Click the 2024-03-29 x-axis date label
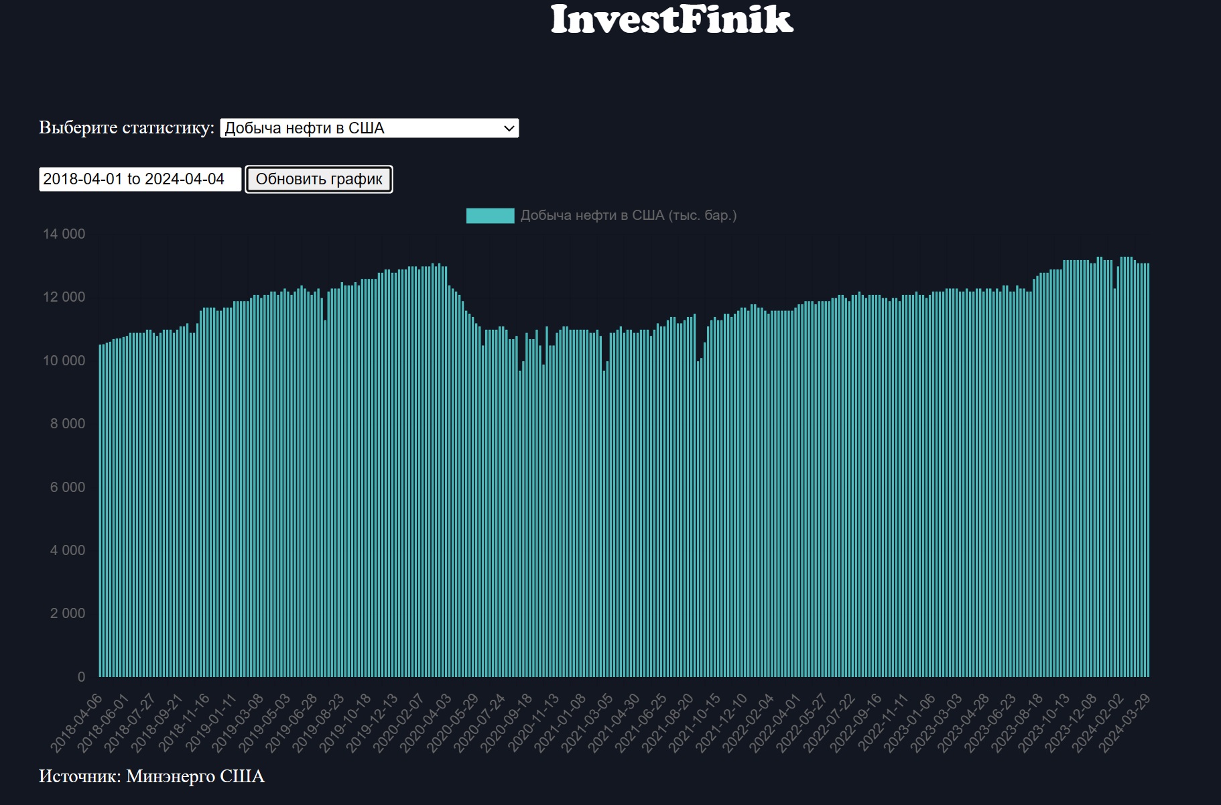 pos(1124,723)
